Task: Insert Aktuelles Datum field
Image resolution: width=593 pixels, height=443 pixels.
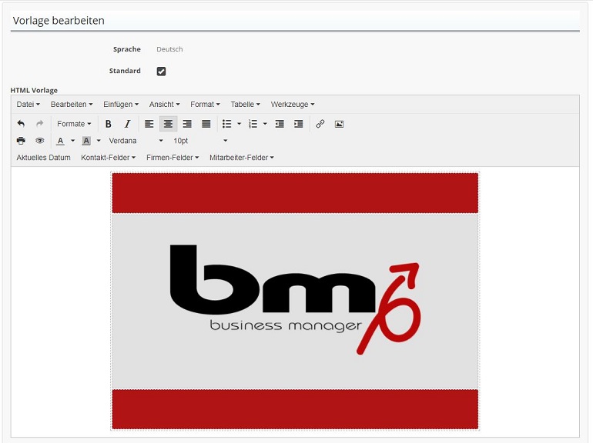Action: click(x=43, y=158)
